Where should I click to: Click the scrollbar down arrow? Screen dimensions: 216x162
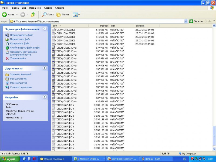pos(214,149)
